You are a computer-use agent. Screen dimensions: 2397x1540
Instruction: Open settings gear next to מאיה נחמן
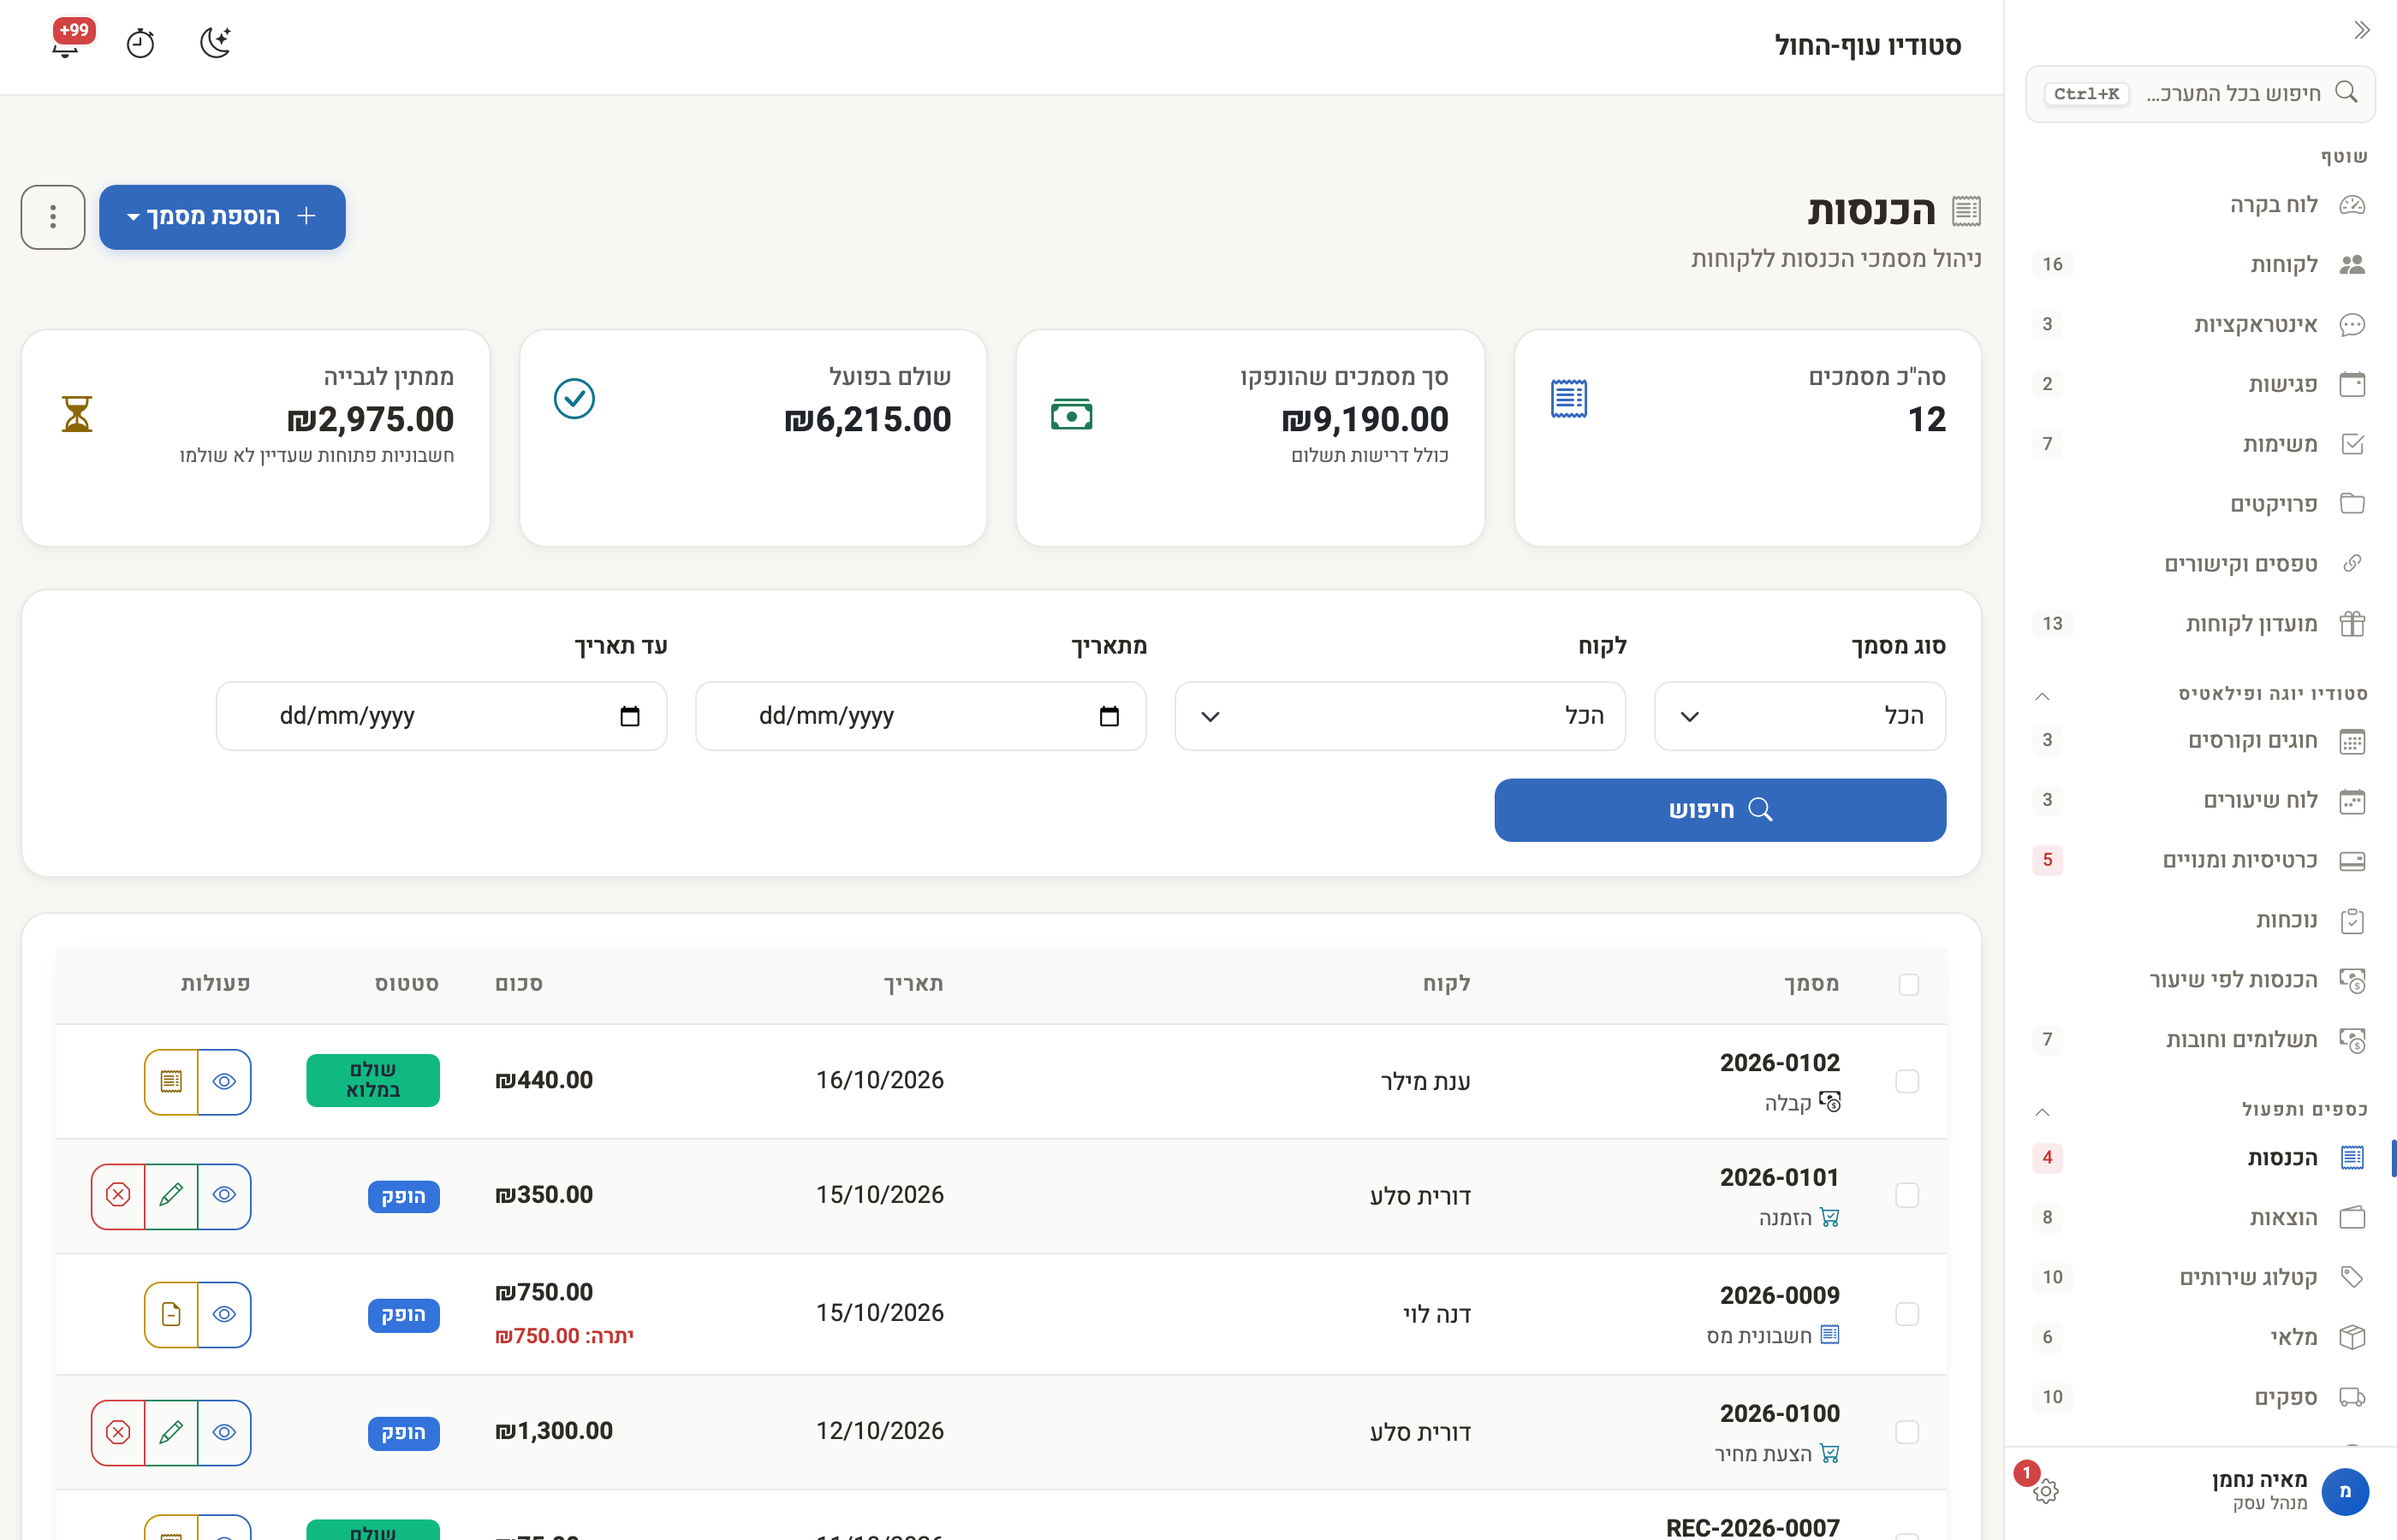2045,1491
